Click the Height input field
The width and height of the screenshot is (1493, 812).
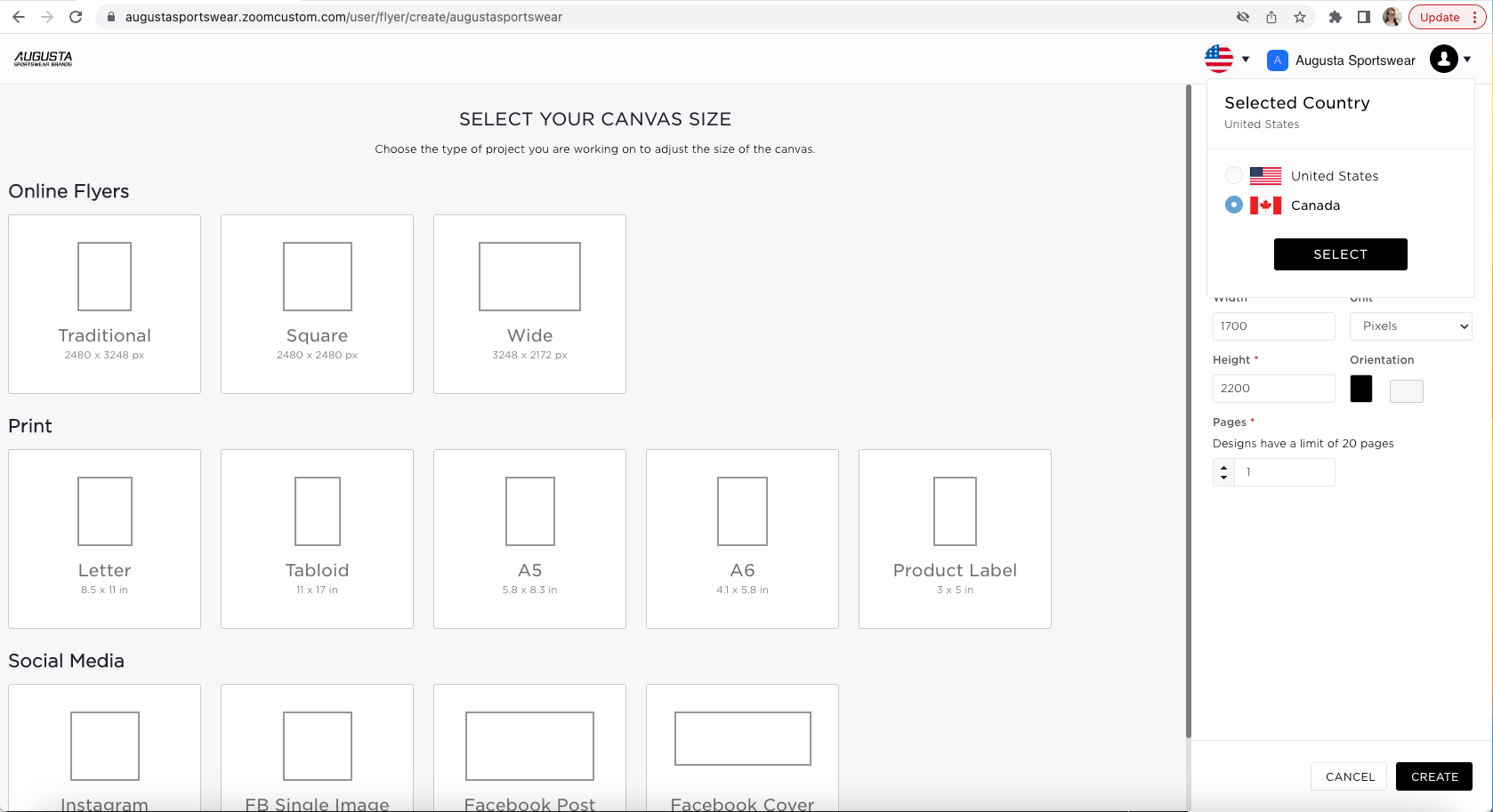pyautogui.click(x=1272, y=389)
